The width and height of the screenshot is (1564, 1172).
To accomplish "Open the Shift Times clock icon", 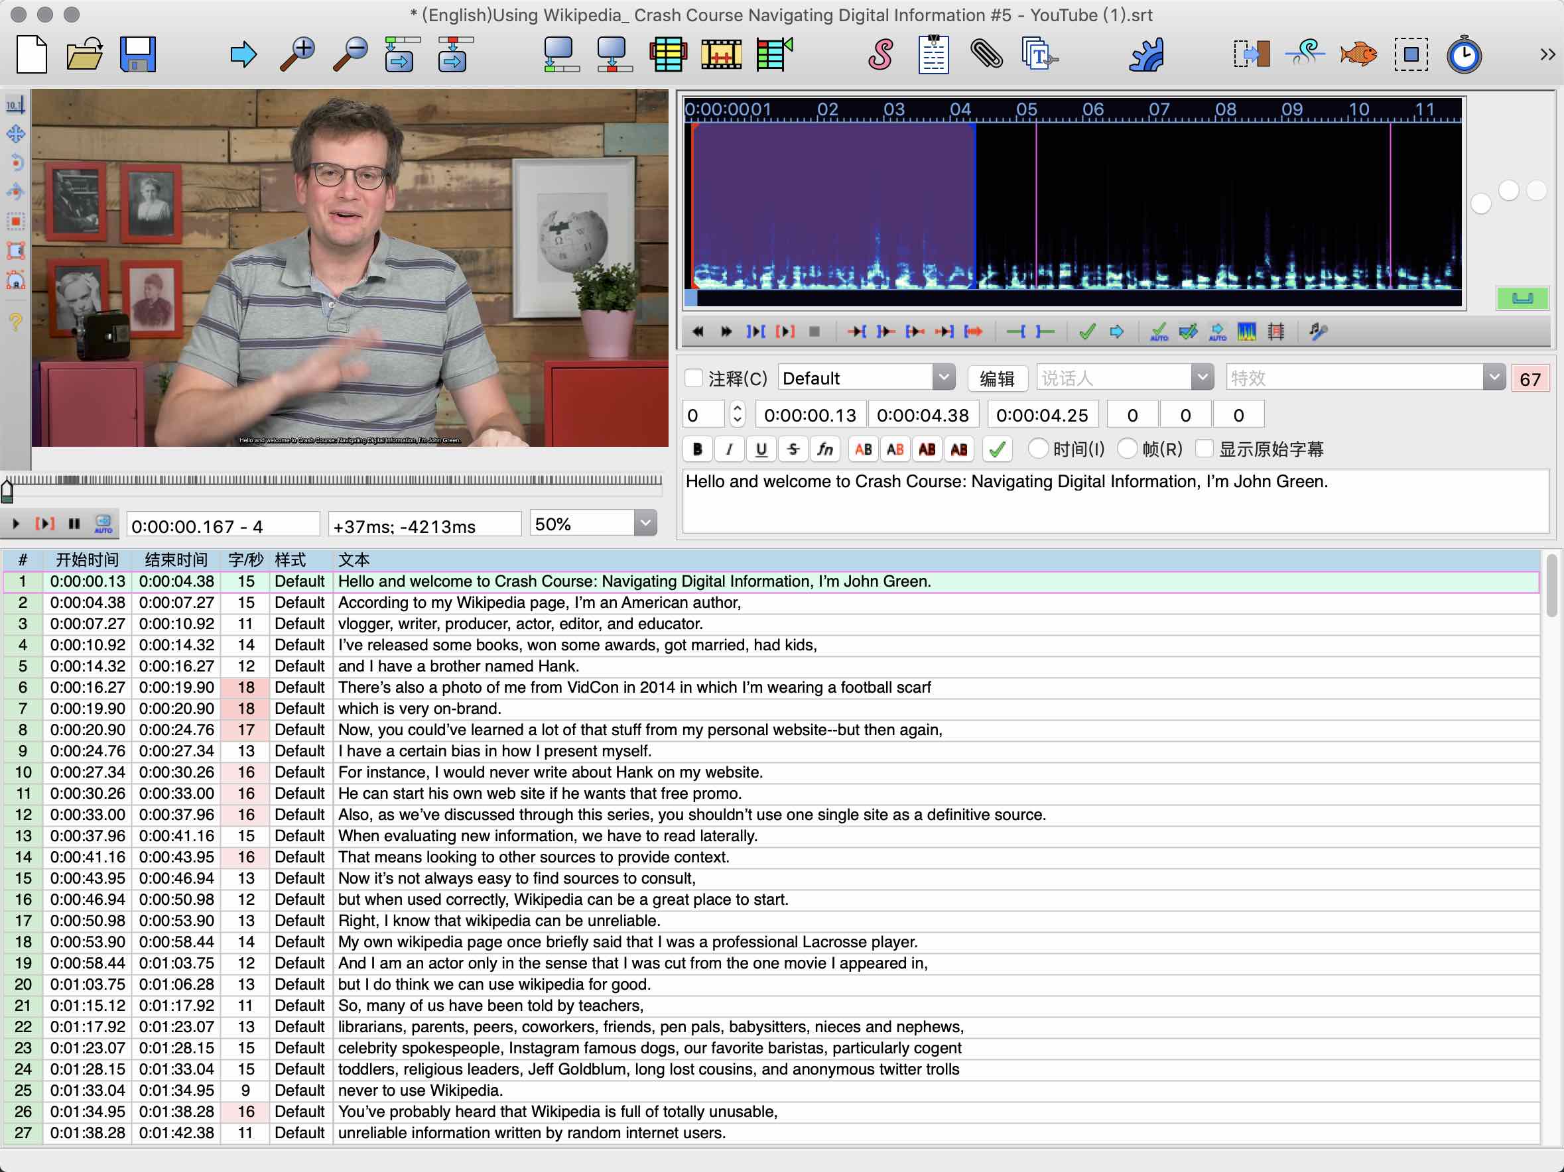I will coord(1464,54).
